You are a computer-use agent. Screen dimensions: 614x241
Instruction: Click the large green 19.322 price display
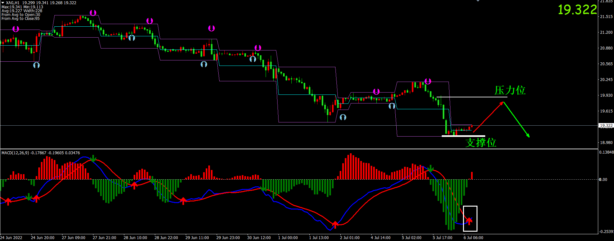(x=577, y=10)
